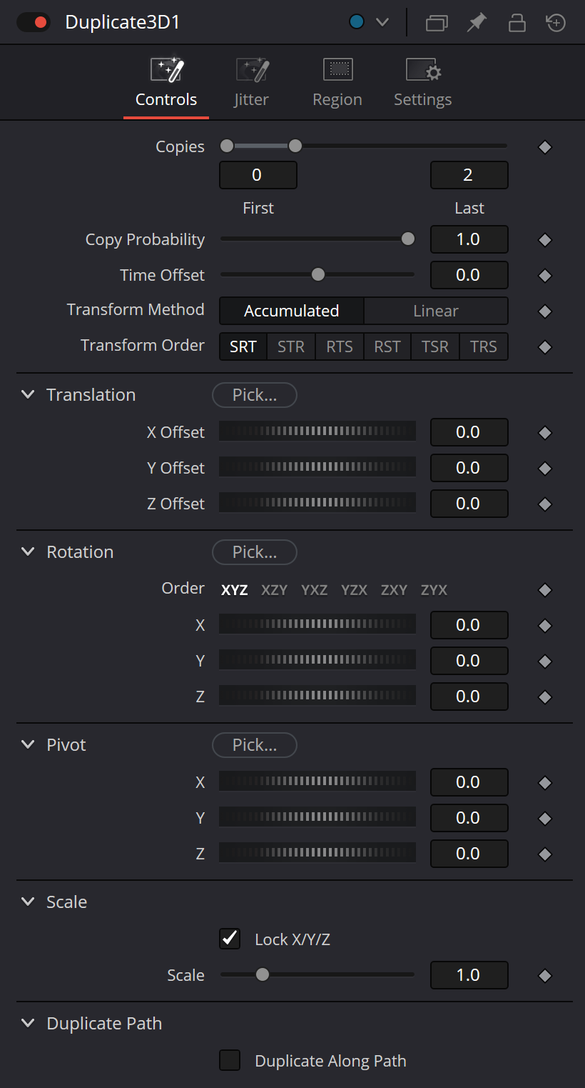Screen dimensions: 585x1088
Task: Click the Time Offset value field
Action: pos(469,275)
